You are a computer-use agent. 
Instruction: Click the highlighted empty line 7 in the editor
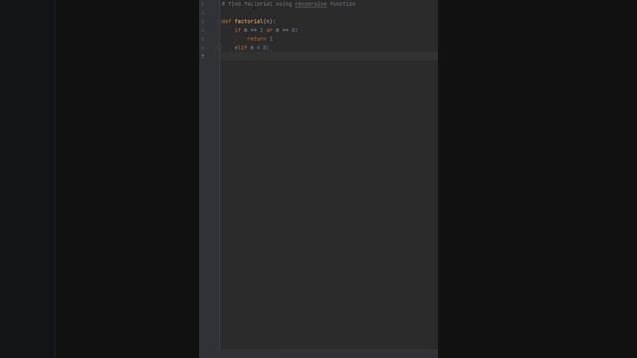(328, 57)
